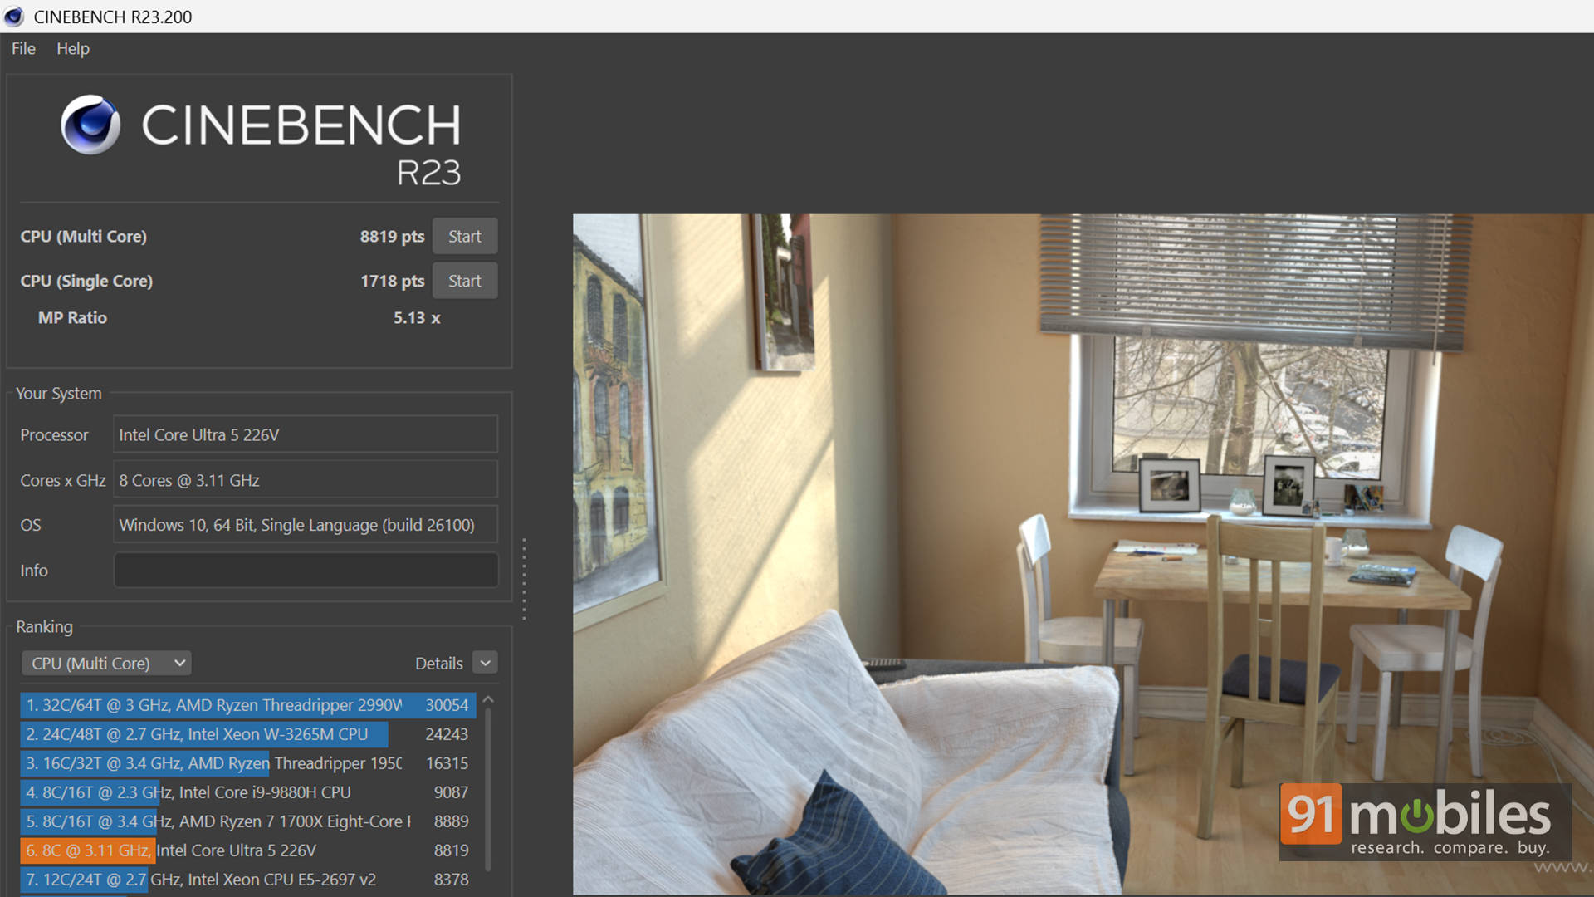Select the highlighted Core Ultra 5 226V entry
The width and height of the screenshot is (1594, 897).
247,850
